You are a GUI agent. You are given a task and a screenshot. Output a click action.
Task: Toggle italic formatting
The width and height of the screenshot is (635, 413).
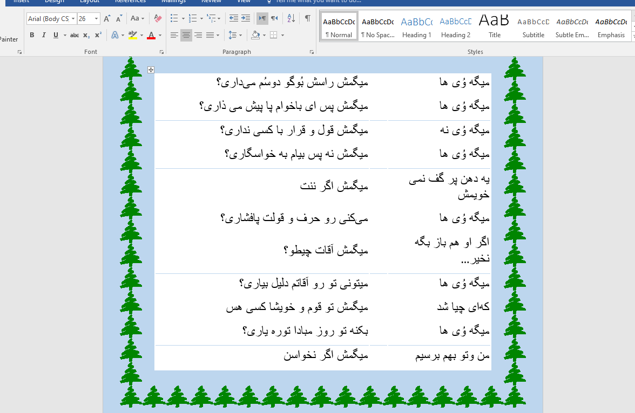pos(43,35)
